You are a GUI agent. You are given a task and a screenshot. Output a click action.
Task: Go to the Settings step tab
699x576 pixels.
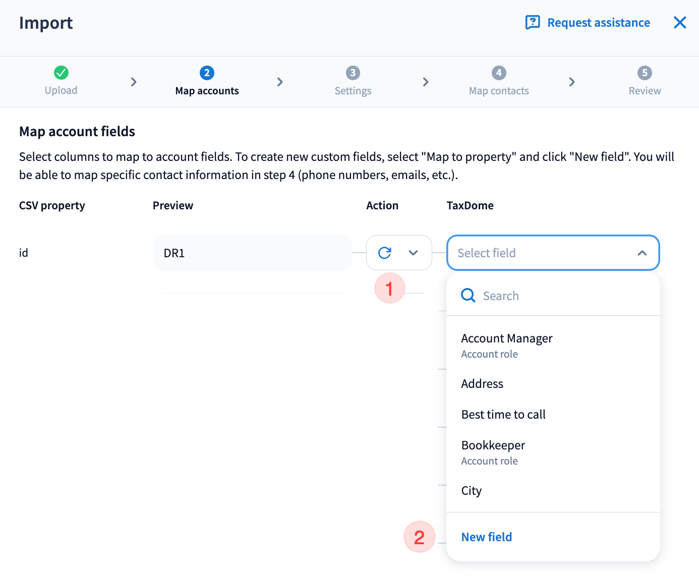click(353, 91)
